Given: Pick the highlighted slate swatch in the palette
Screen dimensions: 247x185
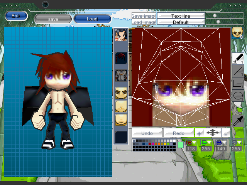Looking at the screenshot, I should coord(134,141).
